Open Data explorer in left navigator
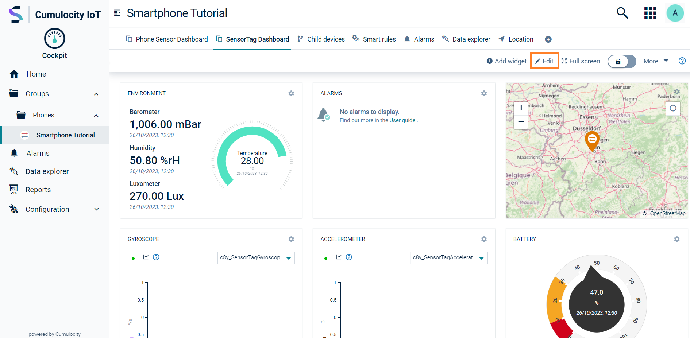Image resolution: width=690 pixels, height=338 pixels. (47, 171)
